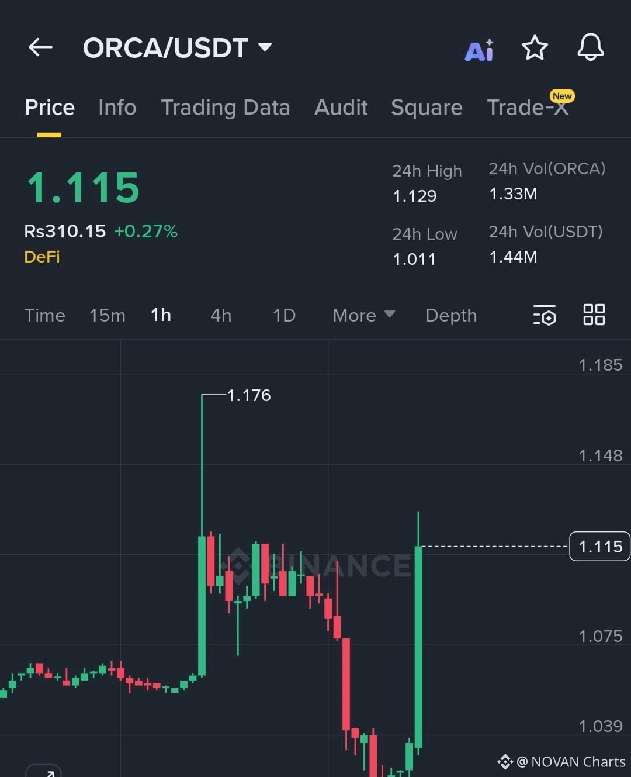Open the Audit tab
Image resolution: width=631 pixels, height=777 pixels.
[x=341, y=108]
